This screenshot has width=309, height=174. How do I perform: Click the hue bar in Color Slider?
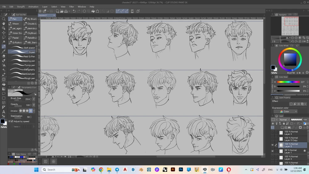point(288,82)
